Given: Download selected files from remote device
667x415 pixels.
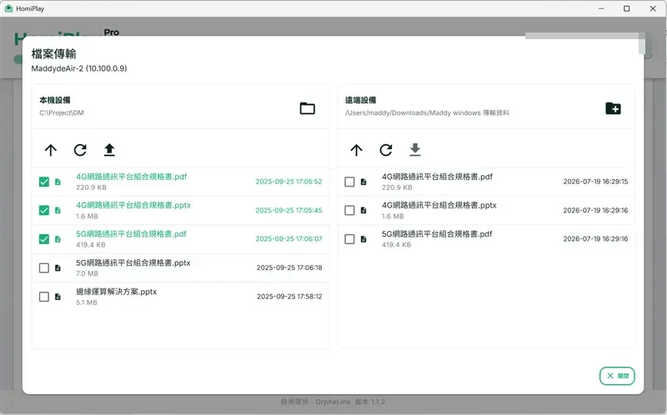Looking at the screenshot, I should tap(415, 150).
